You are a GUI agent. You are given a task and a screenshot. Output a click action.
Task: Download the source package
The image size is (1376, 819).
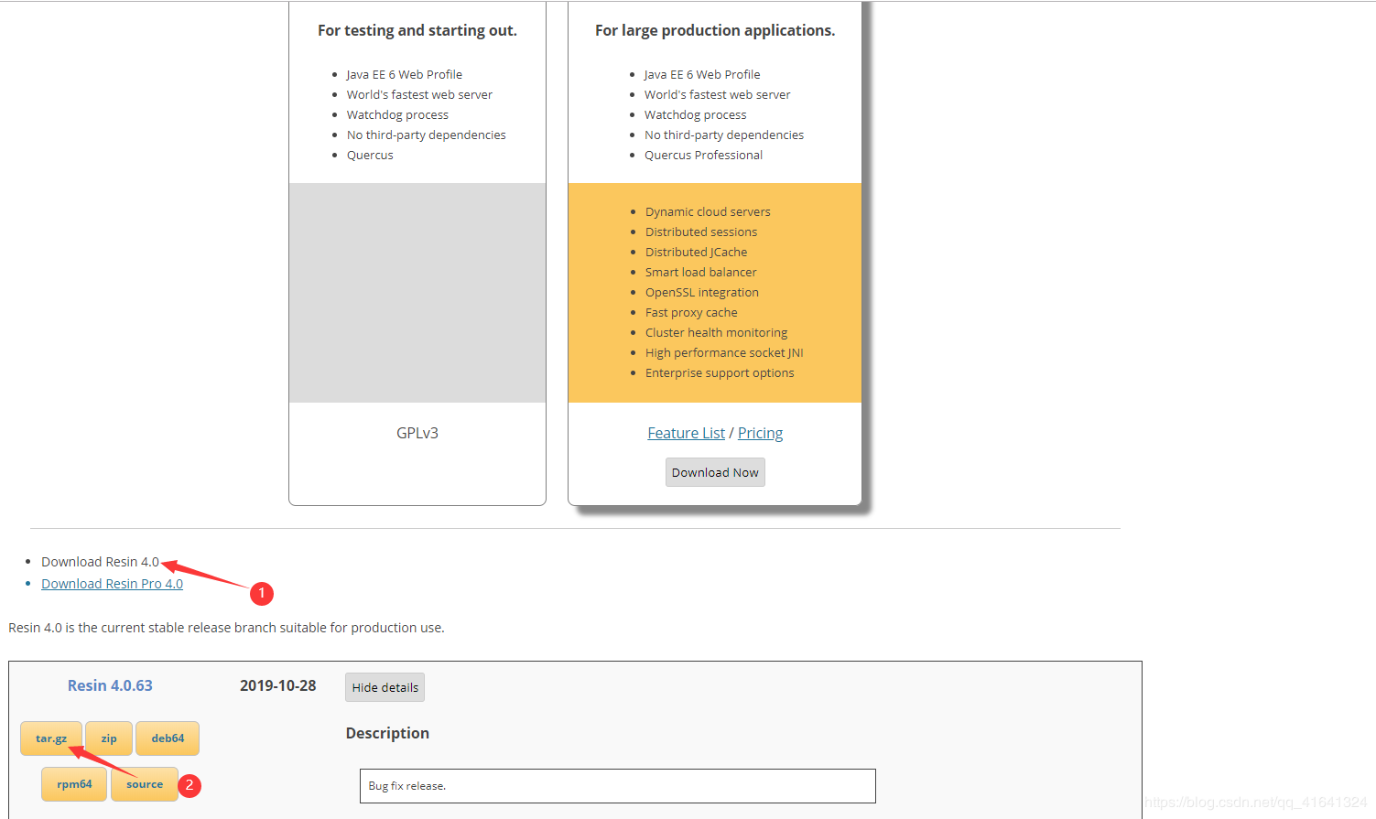point(145,784)
